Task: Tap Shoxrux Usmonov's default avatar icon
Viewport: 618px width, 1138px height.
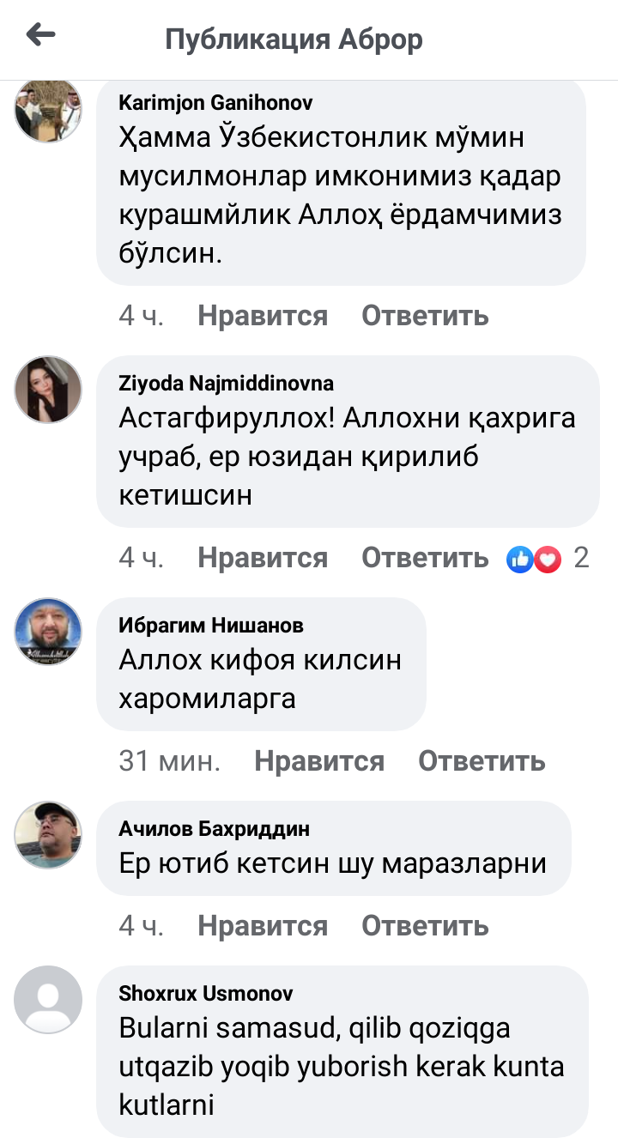Action: 48,1000
